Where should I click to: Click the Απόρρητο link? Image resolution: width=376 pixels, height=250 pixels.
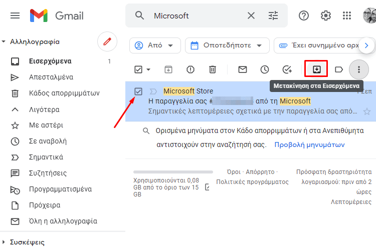tap(260, 172)
